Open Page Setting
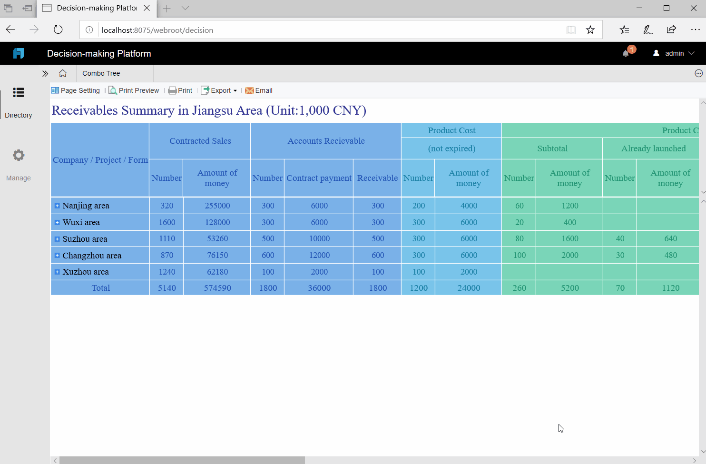Screen dimensions: 706x464 pos(75,90)
